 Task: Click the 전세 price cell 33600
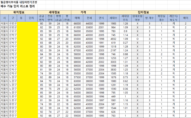tap(89, 27)
